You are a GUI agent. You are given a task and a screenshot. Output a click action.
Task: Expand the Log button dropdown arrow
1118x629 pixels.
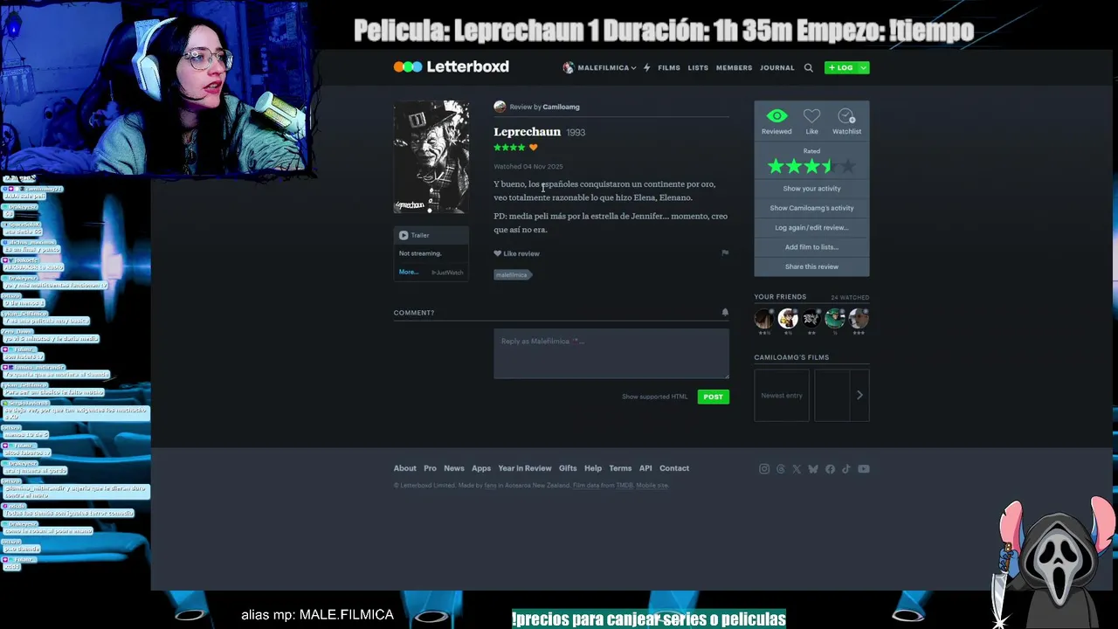[864, 67]
